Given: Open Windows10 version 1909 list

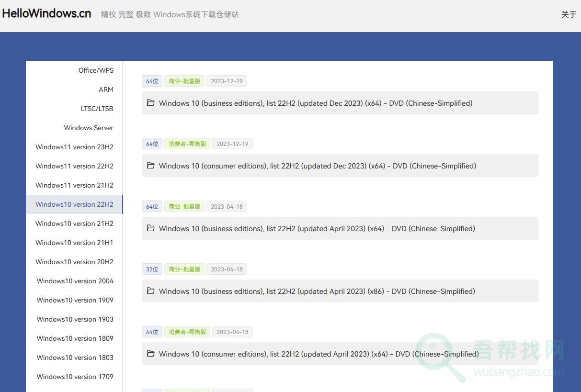Looking at the screenshot, I should click(x=75, y=300).
